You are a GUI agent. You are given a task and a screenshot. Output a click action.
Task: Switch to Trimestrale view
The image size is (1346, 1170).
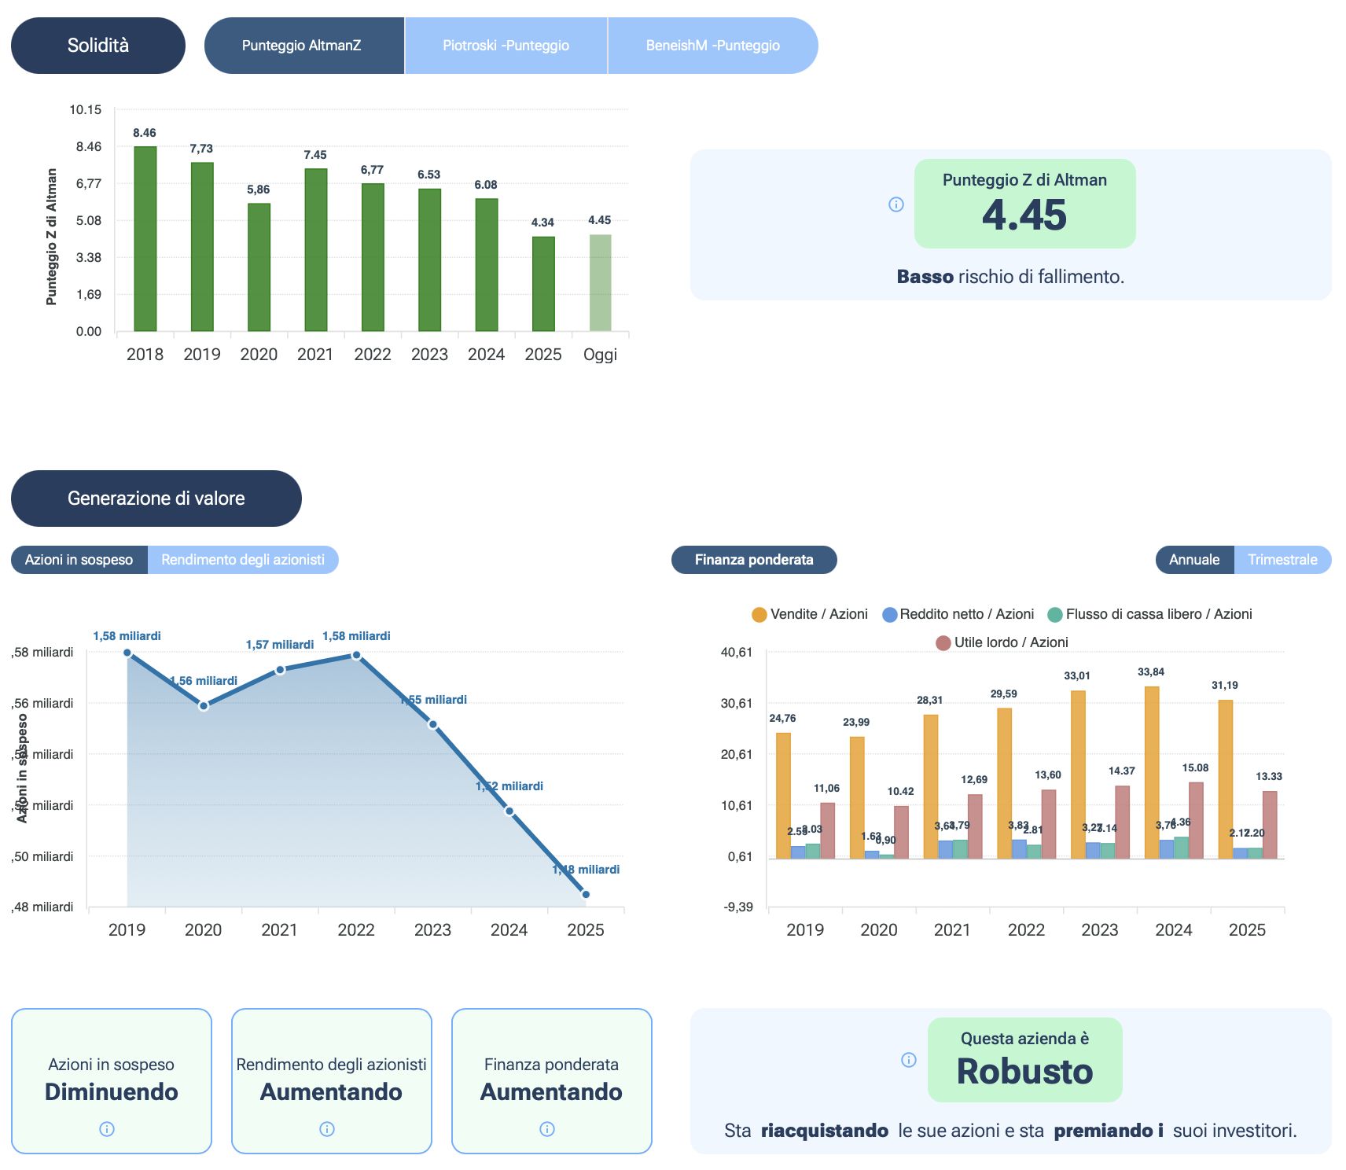pyautogui.click(x=1282, y=560)
